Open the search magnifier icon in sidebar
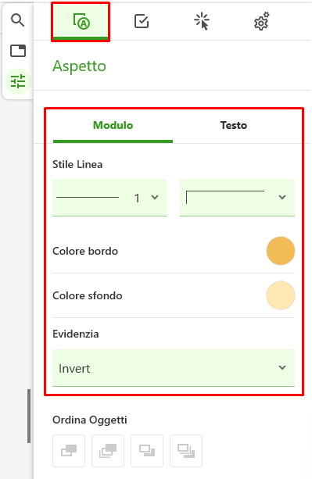 17,20
